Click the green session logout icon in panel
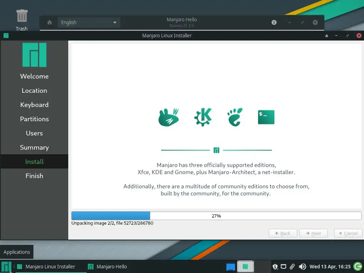This screenshot has height=273, width=364. pos(358,267)
